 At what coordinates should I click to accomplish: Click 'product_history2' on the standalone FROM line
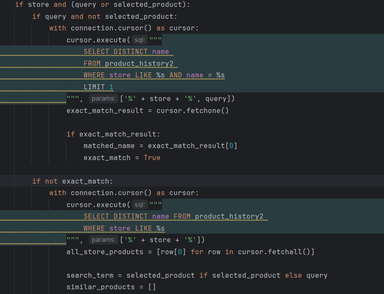point(139,64)
